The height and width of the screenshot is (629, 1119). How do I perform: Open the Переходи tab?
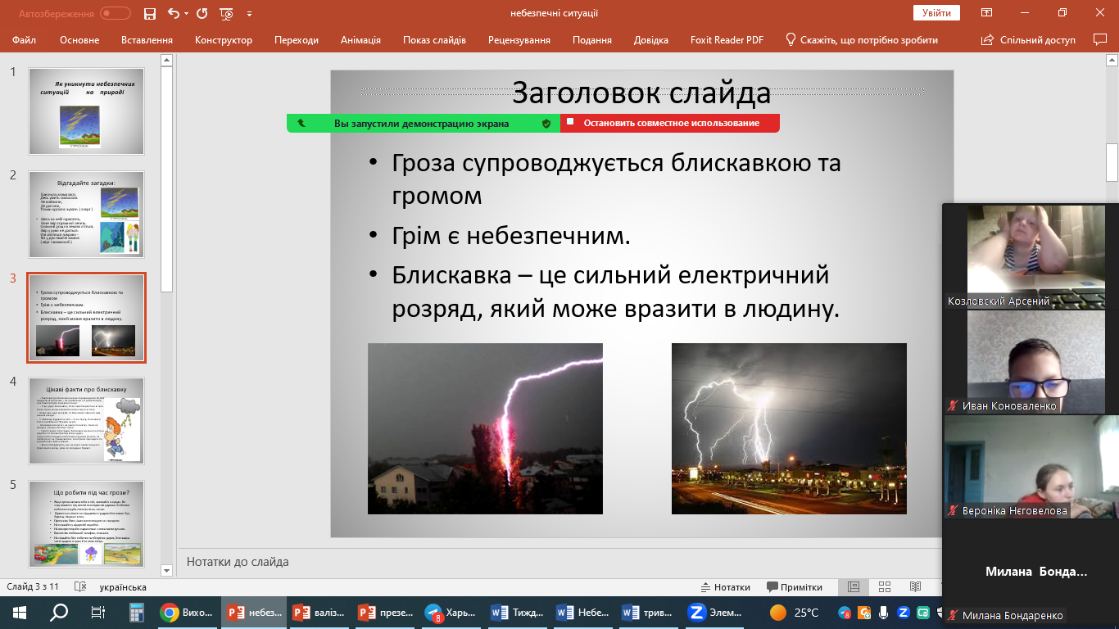point(297,39)
